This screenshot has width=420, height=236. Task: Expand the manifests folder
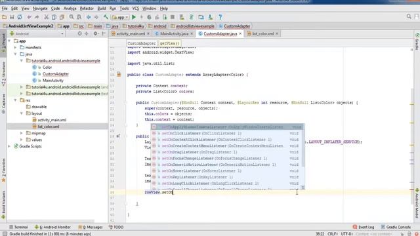click(x=15, y=47)
